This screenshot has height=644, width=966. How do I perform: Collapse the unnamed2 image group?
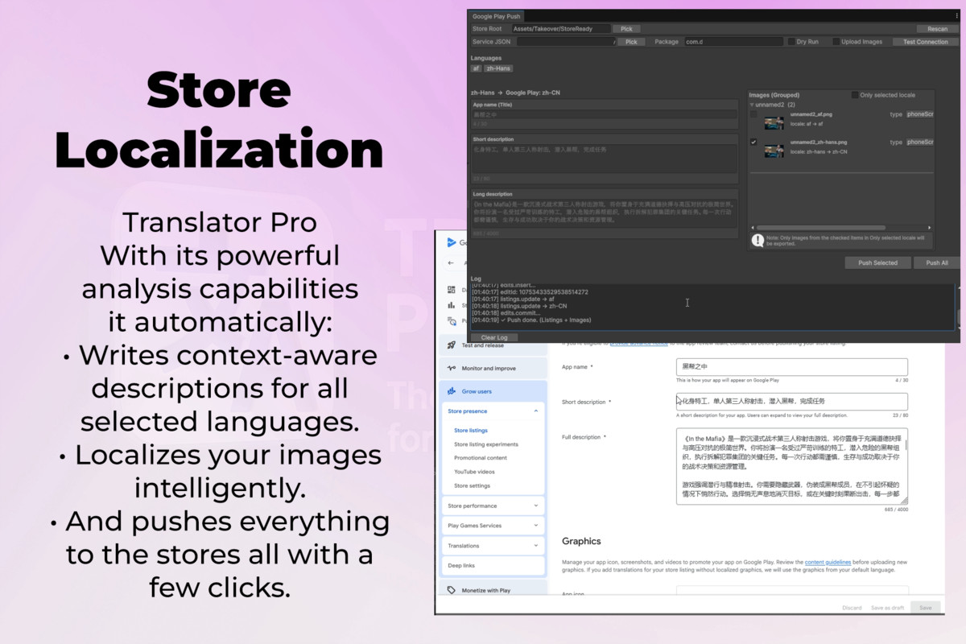[x=751, y=105]
